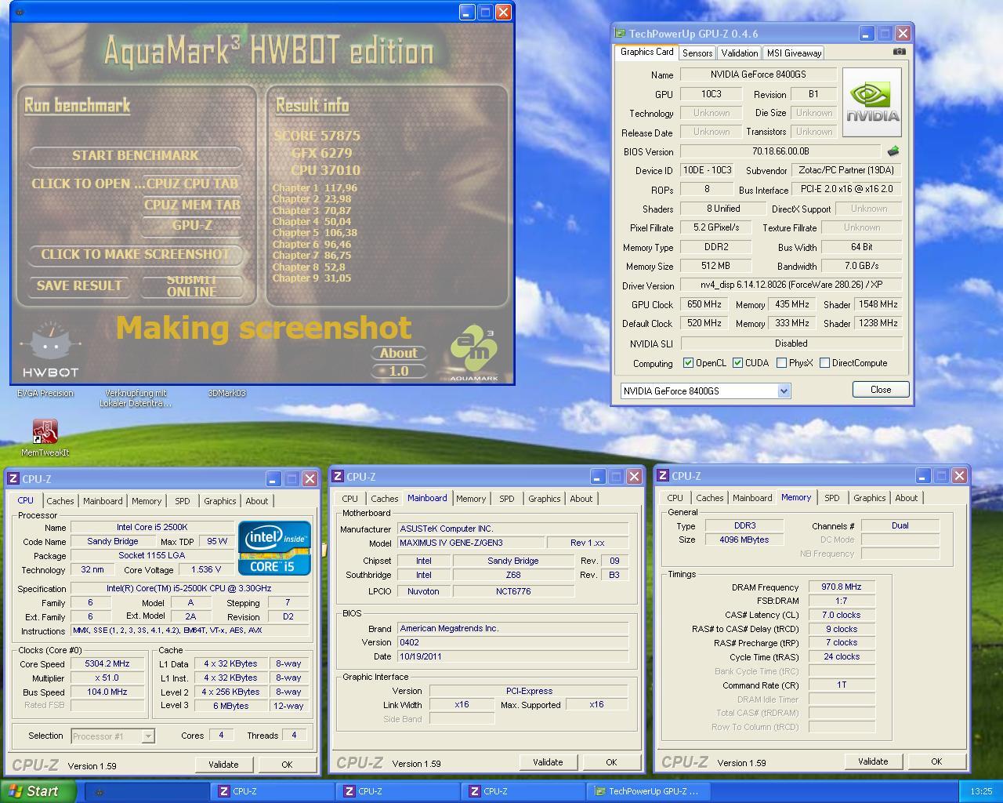This screenshot has width=1003, height=803.
Task: Click the DRAM Frequency 970.8 MHz field
Action: point(841,587)
